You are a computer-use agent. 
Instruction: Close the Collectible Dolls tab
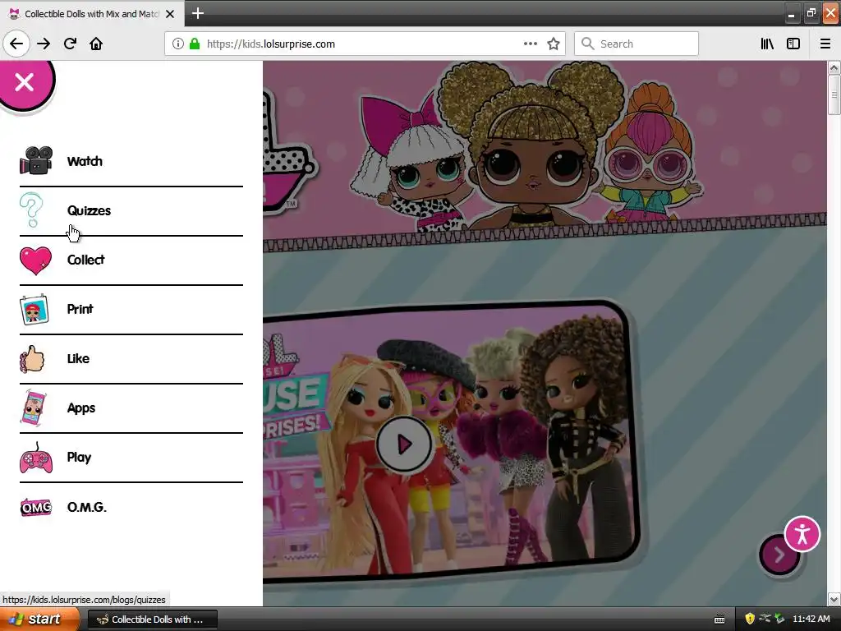coord(170,14)
